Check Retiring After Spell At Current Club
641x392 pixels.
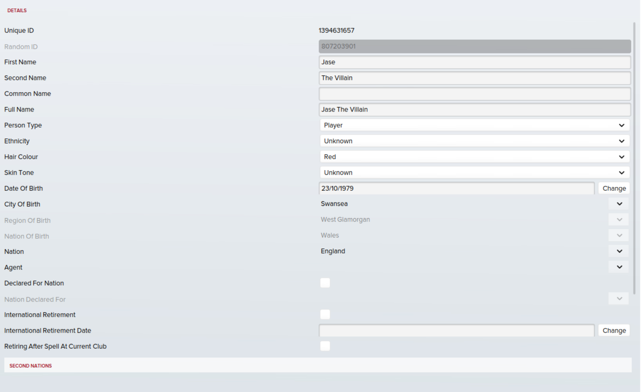pyautogui.click(x=325, y=346)
